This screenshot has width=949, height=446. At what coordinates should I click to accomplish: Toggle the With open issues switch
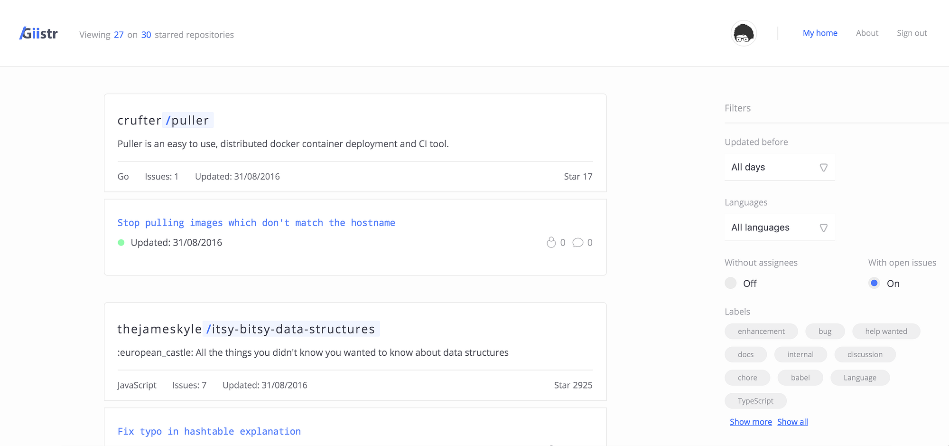pyautogui.click(x=874, y=283)
